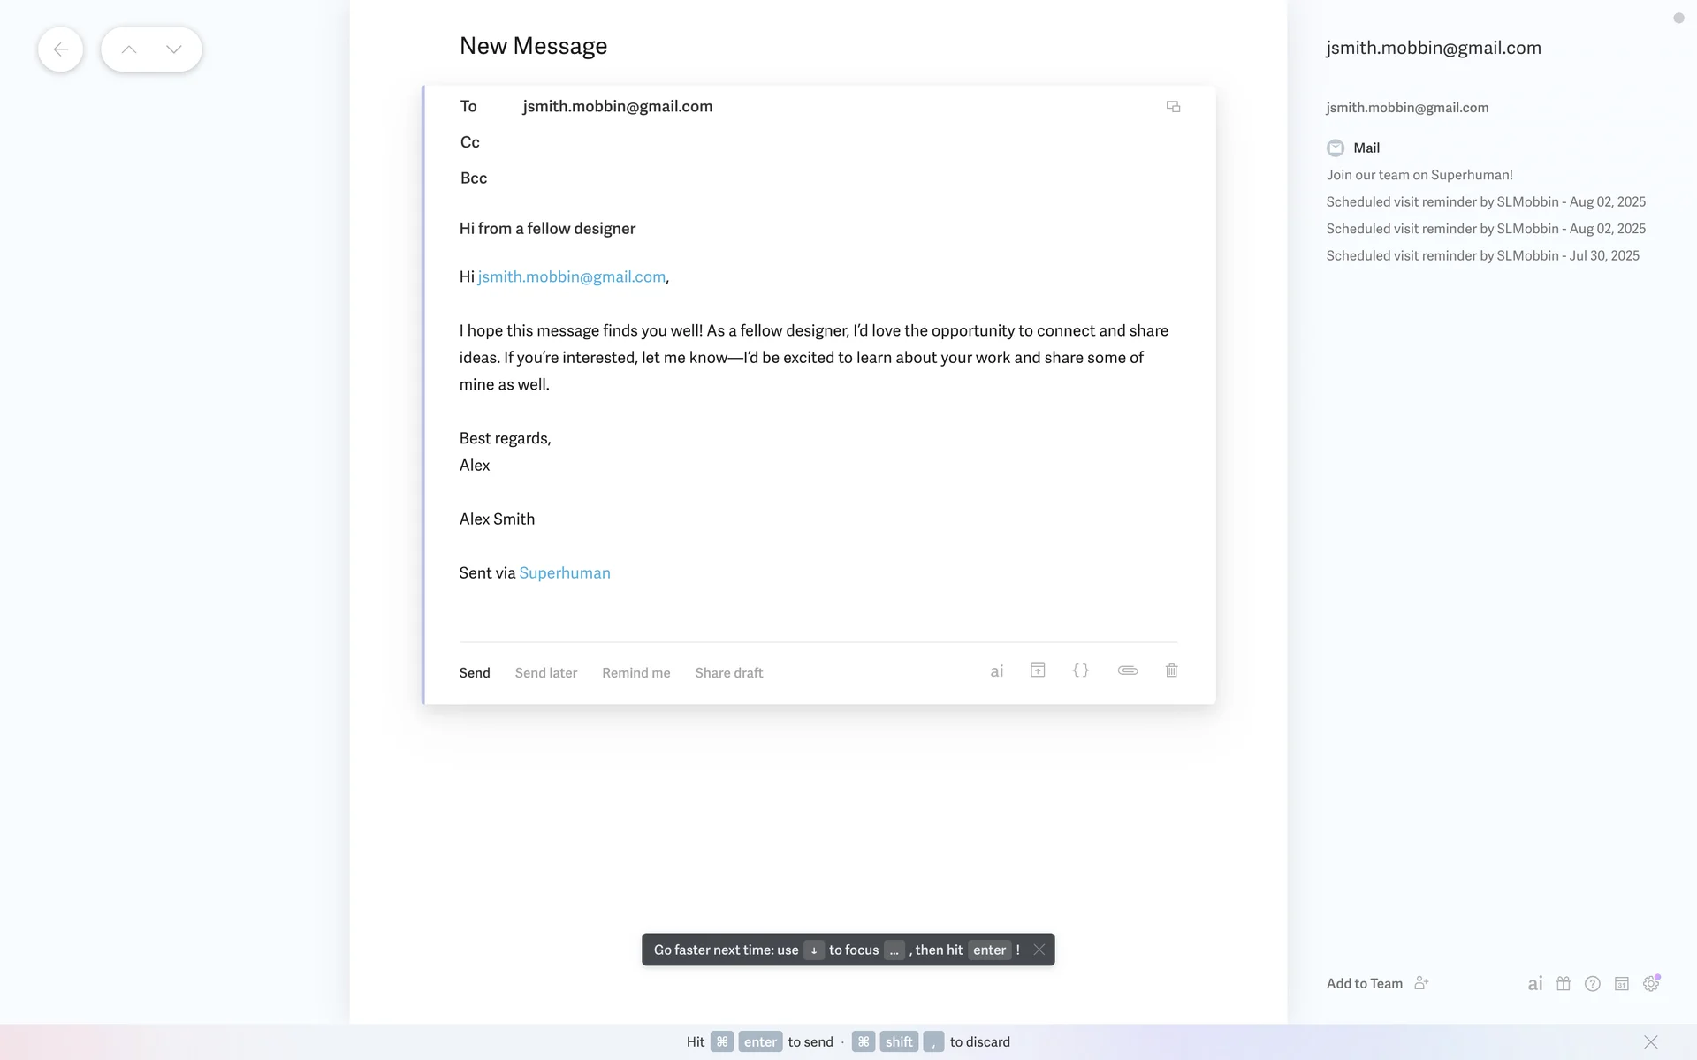The height and width of the screenshot is (1060, 1697).
Task: Pop out the compose window icon
Action: coord(1173,107)
